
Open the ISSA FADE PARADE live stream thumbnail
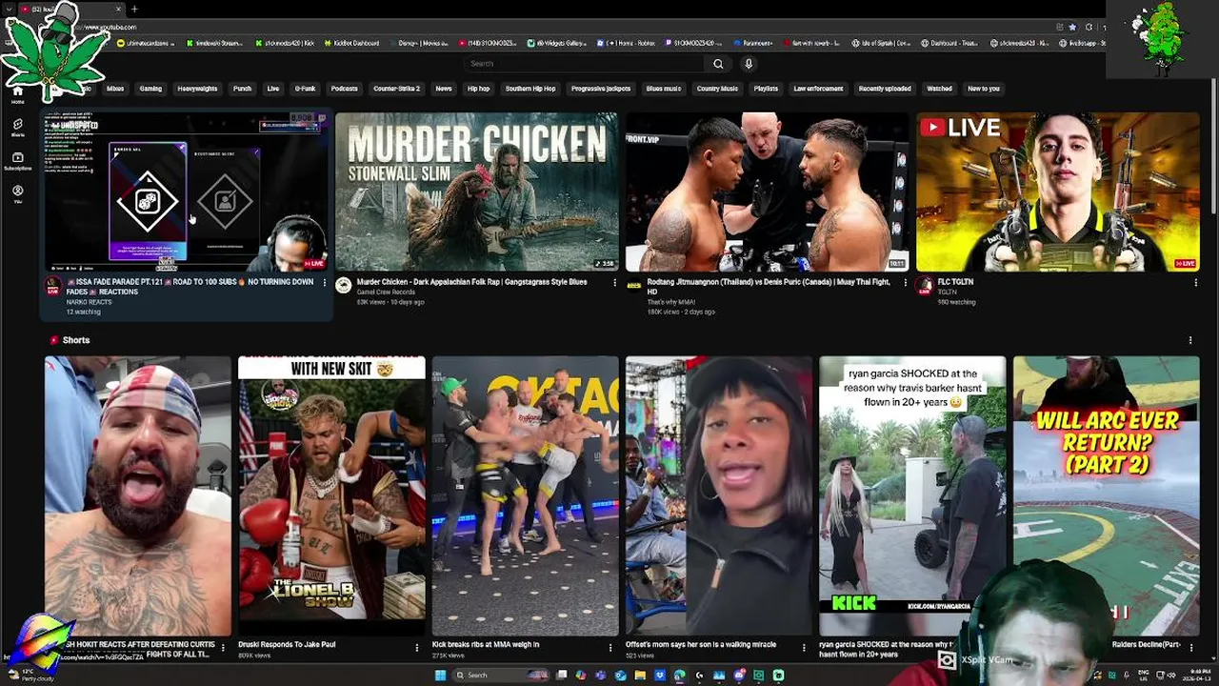coord(186,192)
